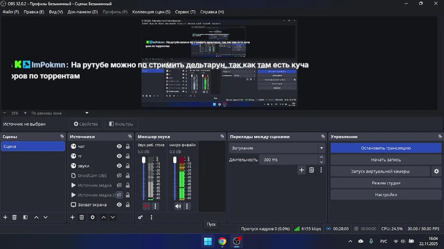Open the Файл menu
The image size is (444, 249).
(x=11, y=12)
